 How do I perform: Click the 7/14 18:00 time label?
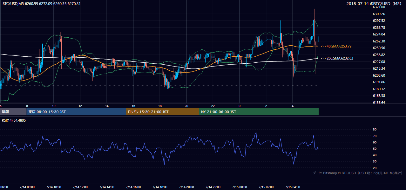(159, 187)
